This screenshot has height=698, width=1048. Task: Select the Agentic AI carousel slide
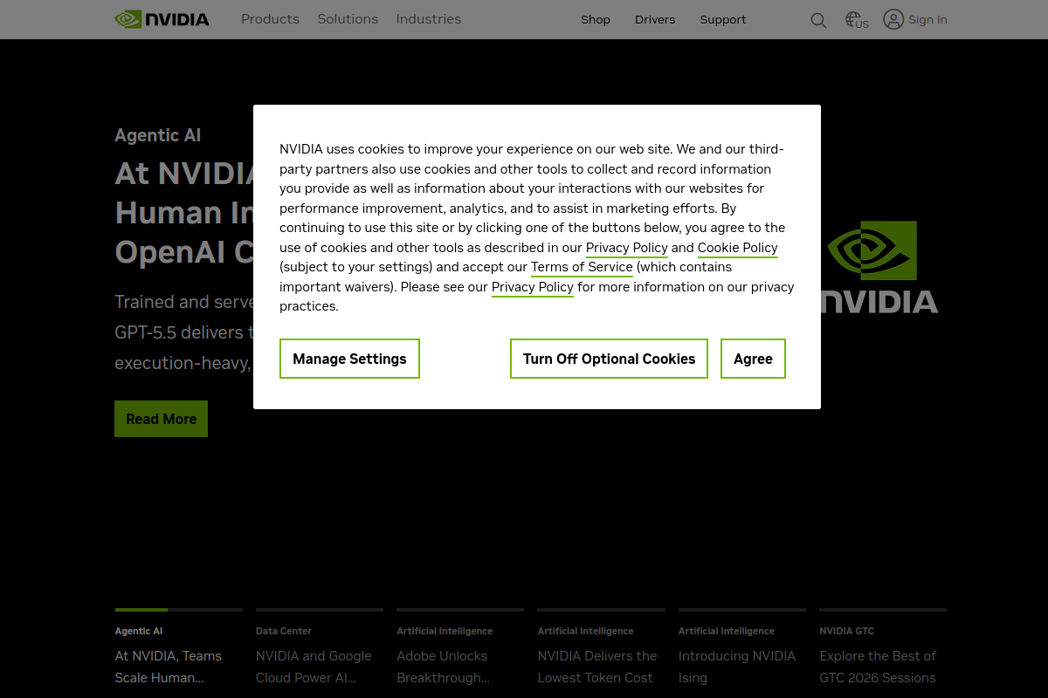click(169, 656)
